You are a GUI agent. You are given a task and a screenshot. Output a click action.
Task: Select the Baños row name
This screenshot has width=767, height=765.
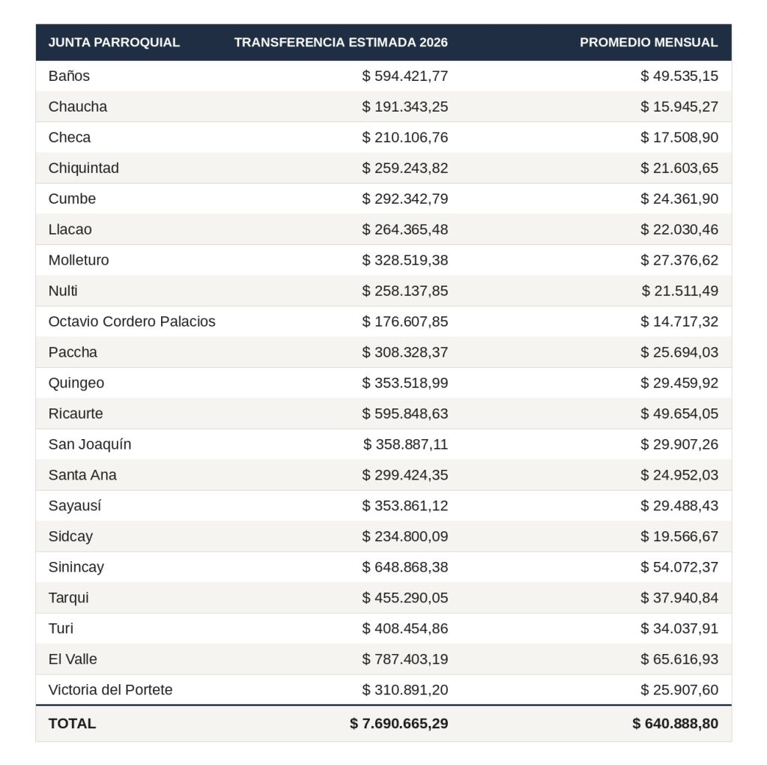coord(69,76)
